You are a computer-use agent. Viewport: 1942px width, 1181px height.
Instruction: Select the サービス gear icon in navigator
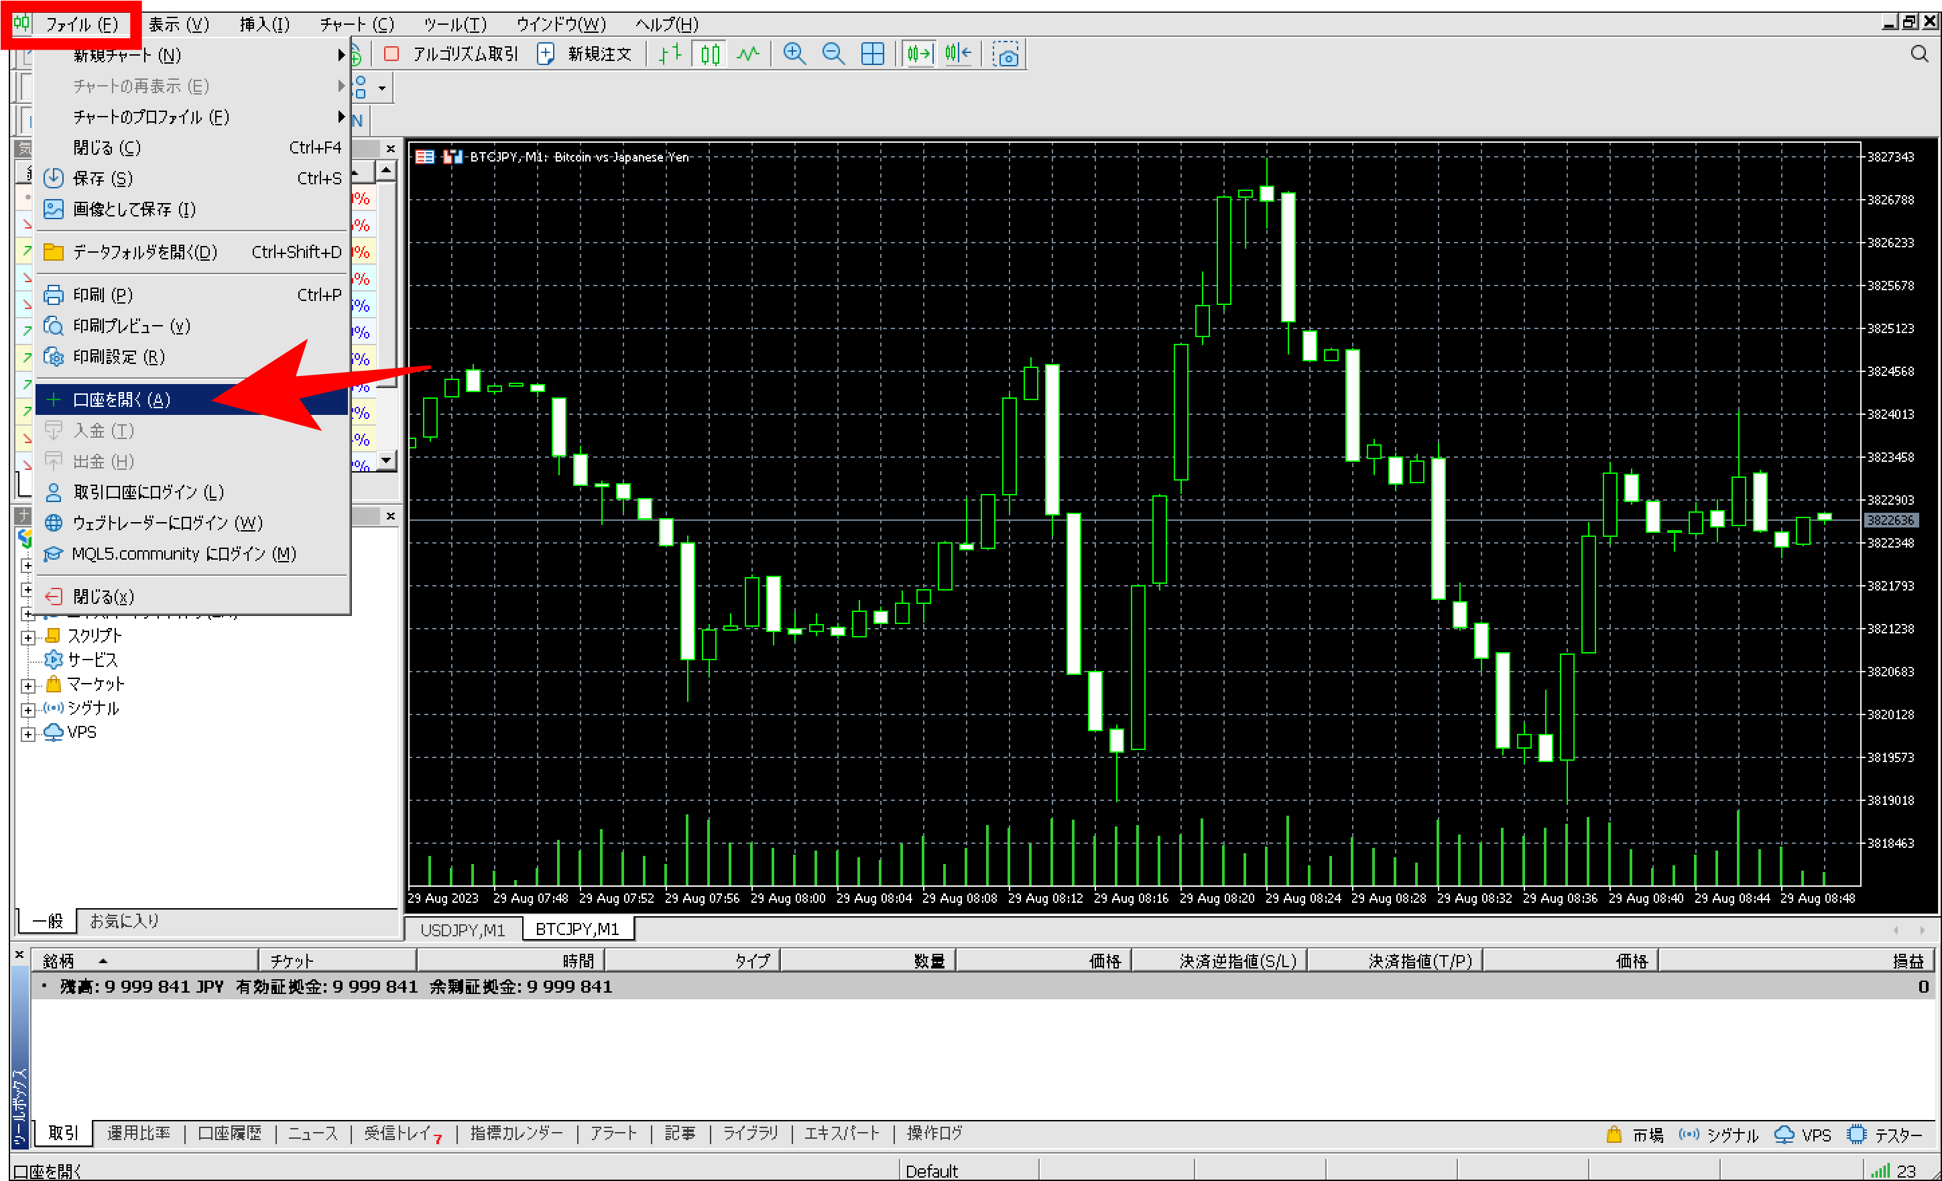(x=53, y=660)
